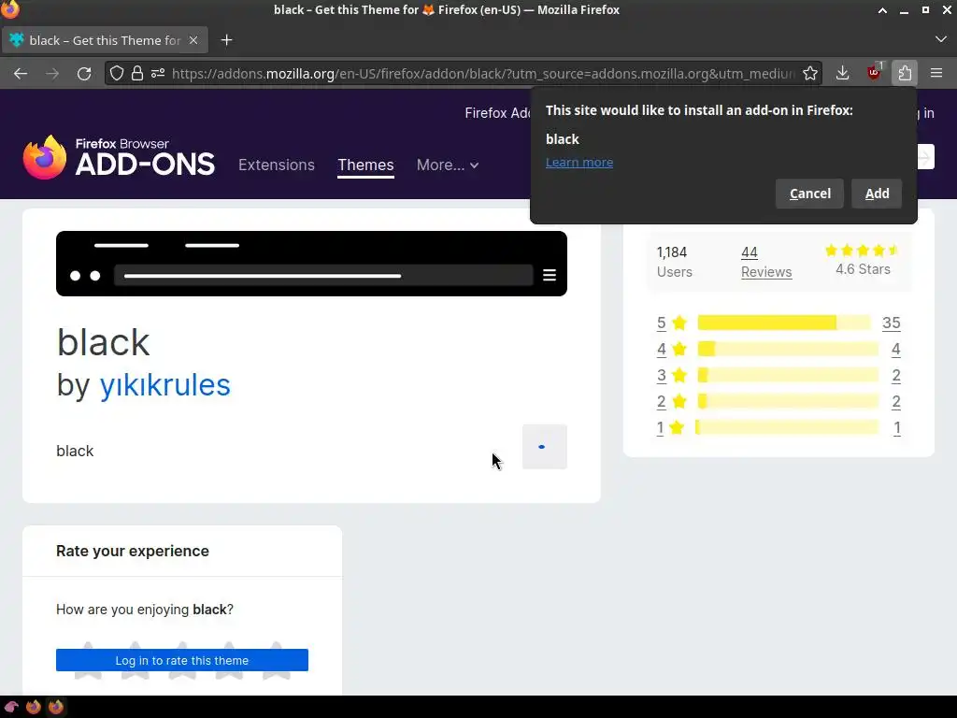
Task: Click the loading install button
Action: point(545,447)
